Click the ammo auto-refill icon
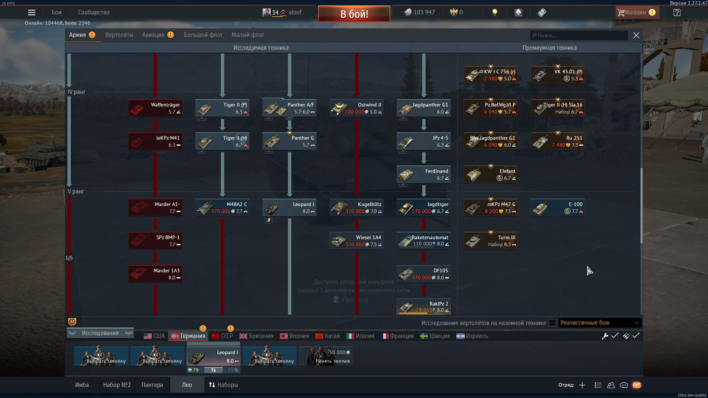Viewport: 708px width, 398px height. 626,336
